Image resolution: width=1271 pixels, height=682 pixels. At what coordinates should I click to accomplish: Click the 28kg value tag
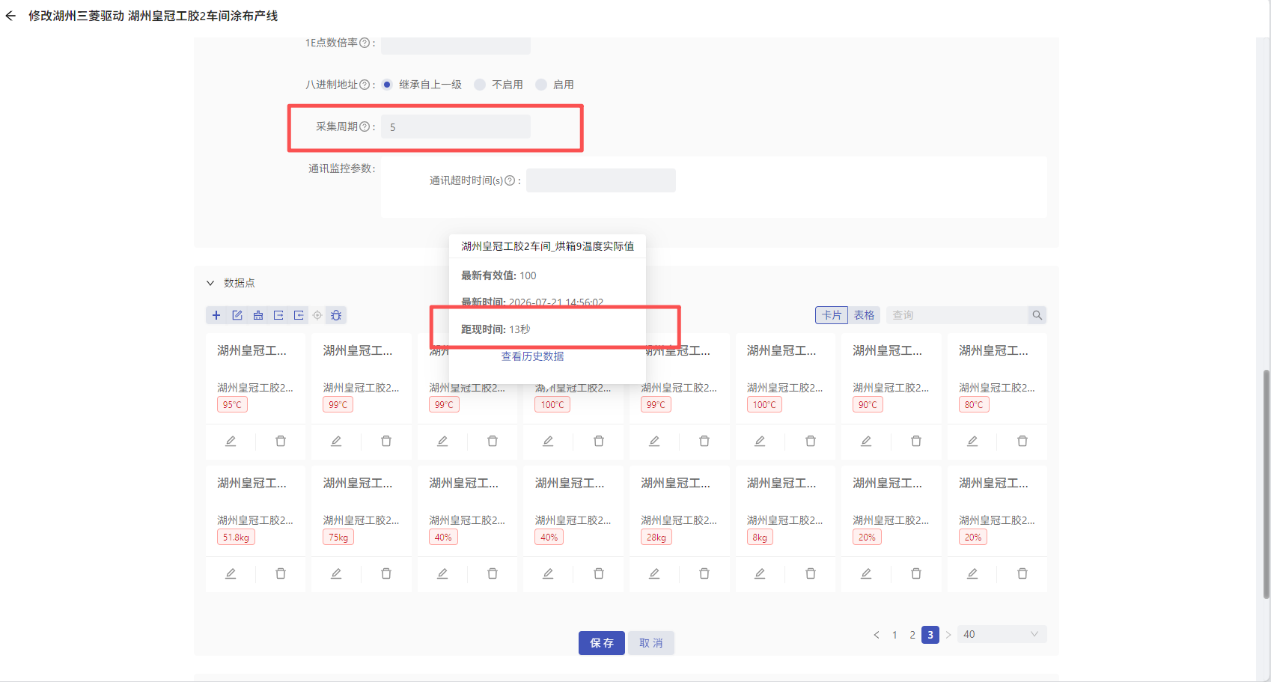point(656,538)
